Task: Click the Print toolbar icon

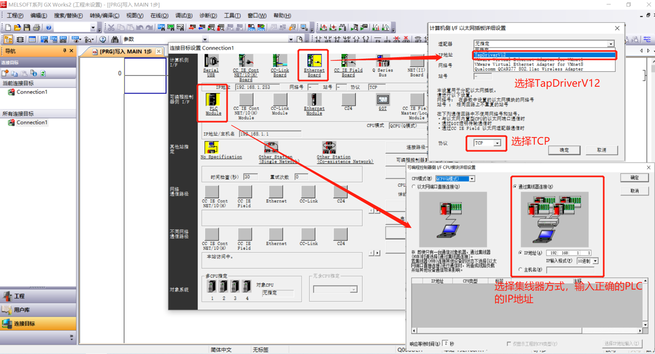Action: (37, 28)
